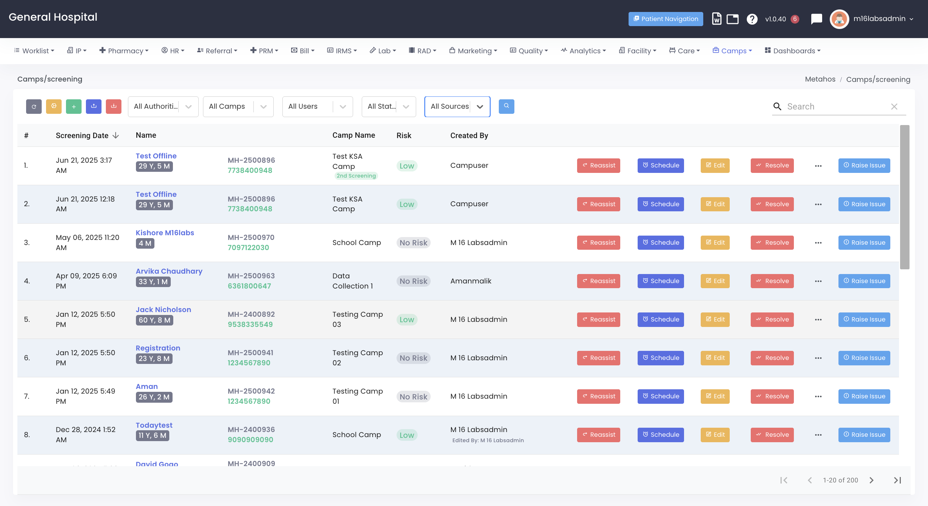Open the Camps menu in navigation bar
The width and height of the screenshot is (928, 506).
point(733,51)
